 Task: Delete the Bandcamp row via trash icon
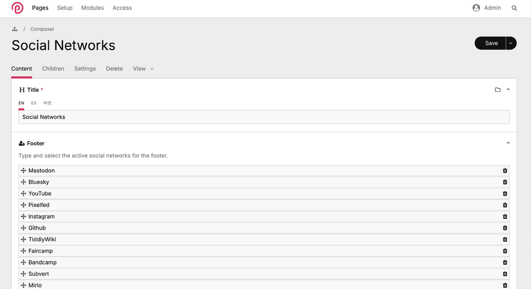(x=505, y=262)
